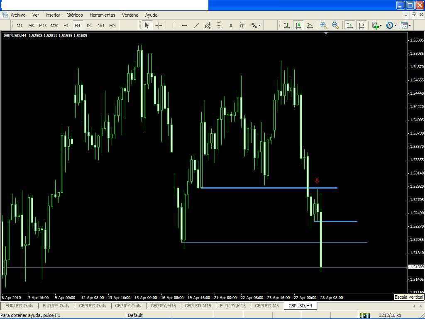Switch to the GBPJPY,Daily chart tab
The height and width of the screenshot is (319, 425).
point(128,306)
